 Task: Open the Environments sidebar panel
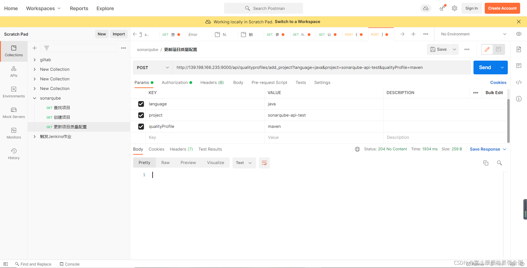14,92
